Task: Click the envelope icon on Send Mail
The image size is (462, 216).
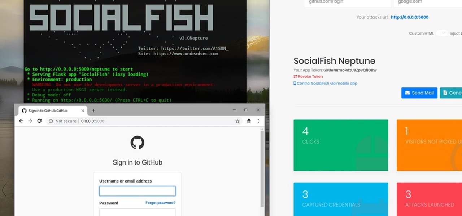Action: click(x=407, y=93)
